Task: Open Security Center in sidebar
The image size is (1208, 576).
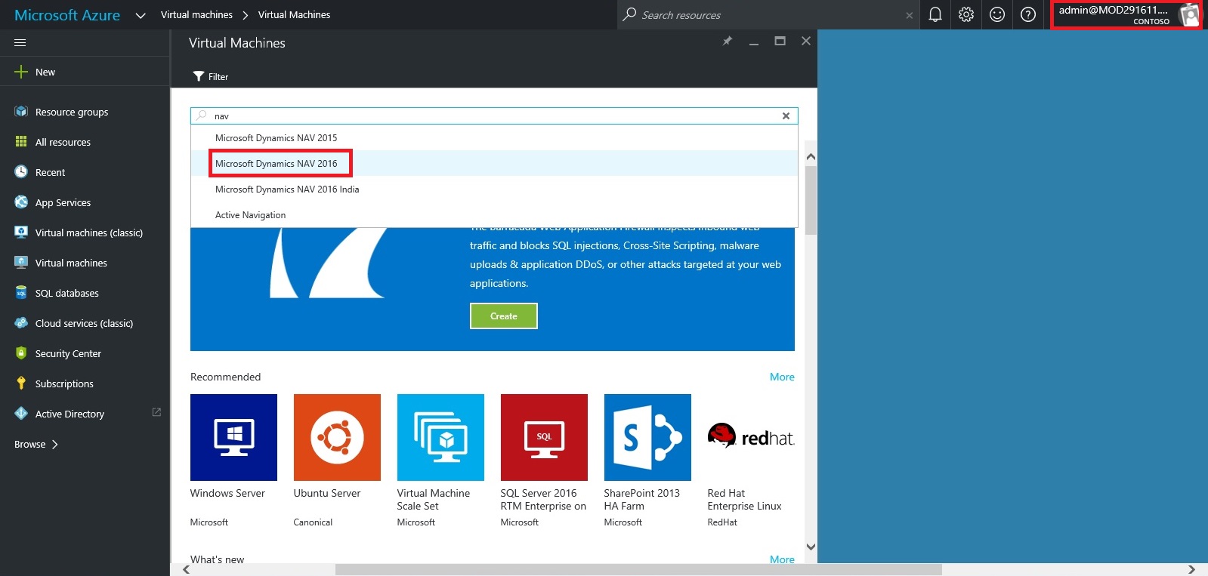Action: click(68, 353)
